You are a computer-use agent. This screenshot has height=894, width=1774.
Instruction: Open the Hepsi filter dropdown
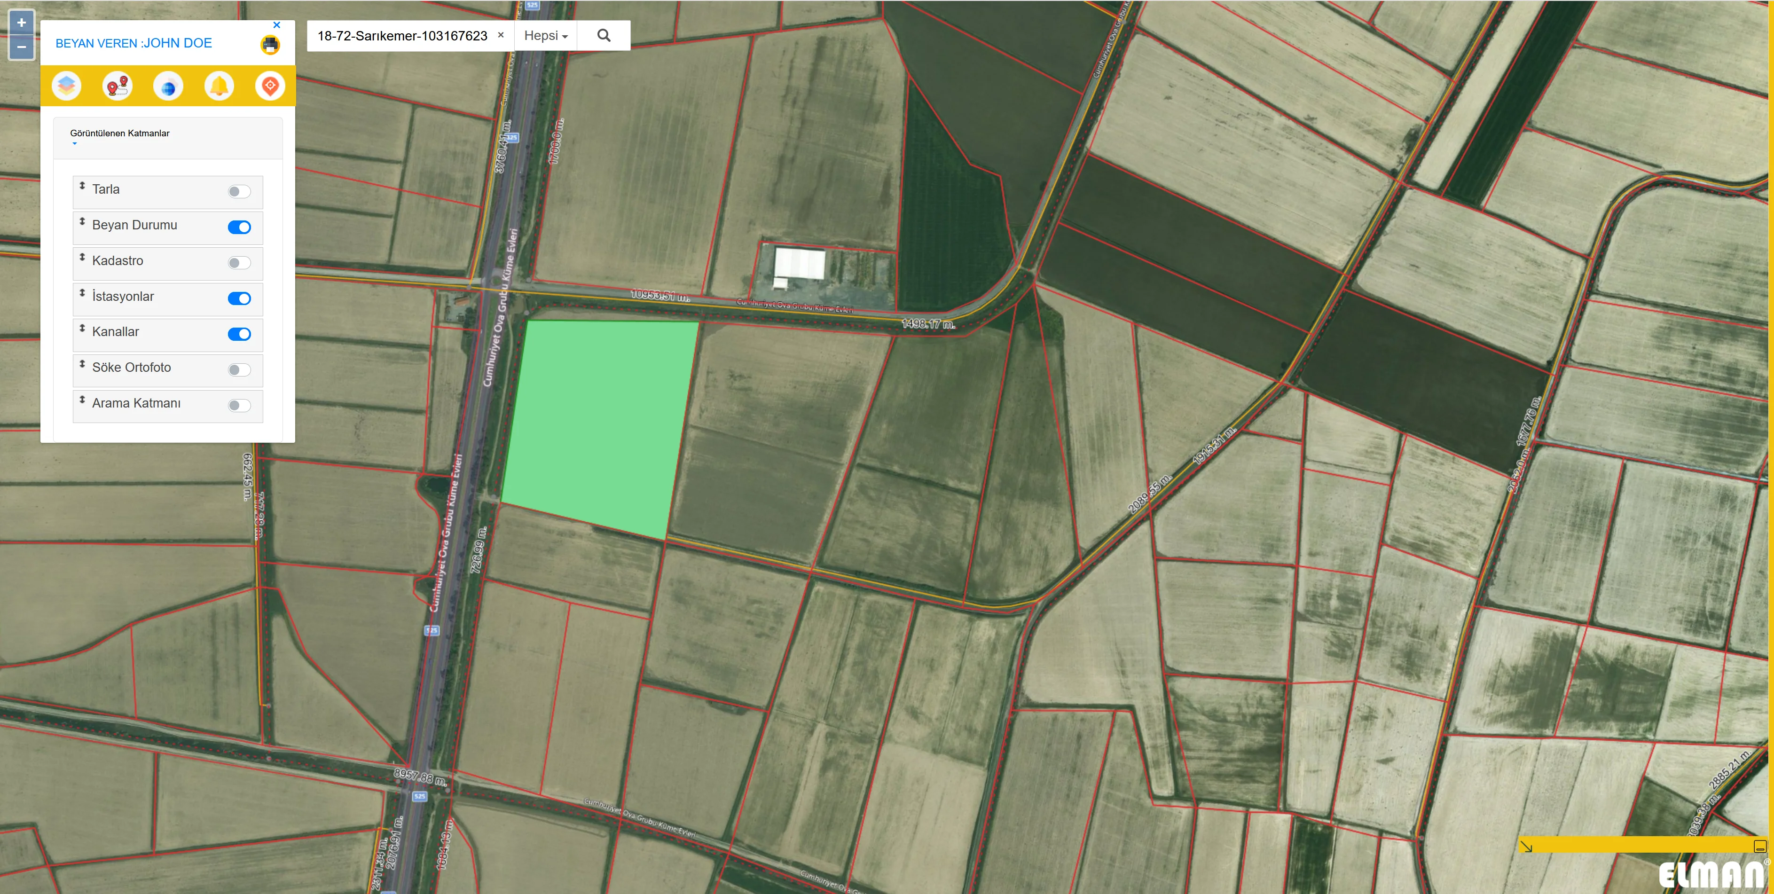tap(545, 36)
